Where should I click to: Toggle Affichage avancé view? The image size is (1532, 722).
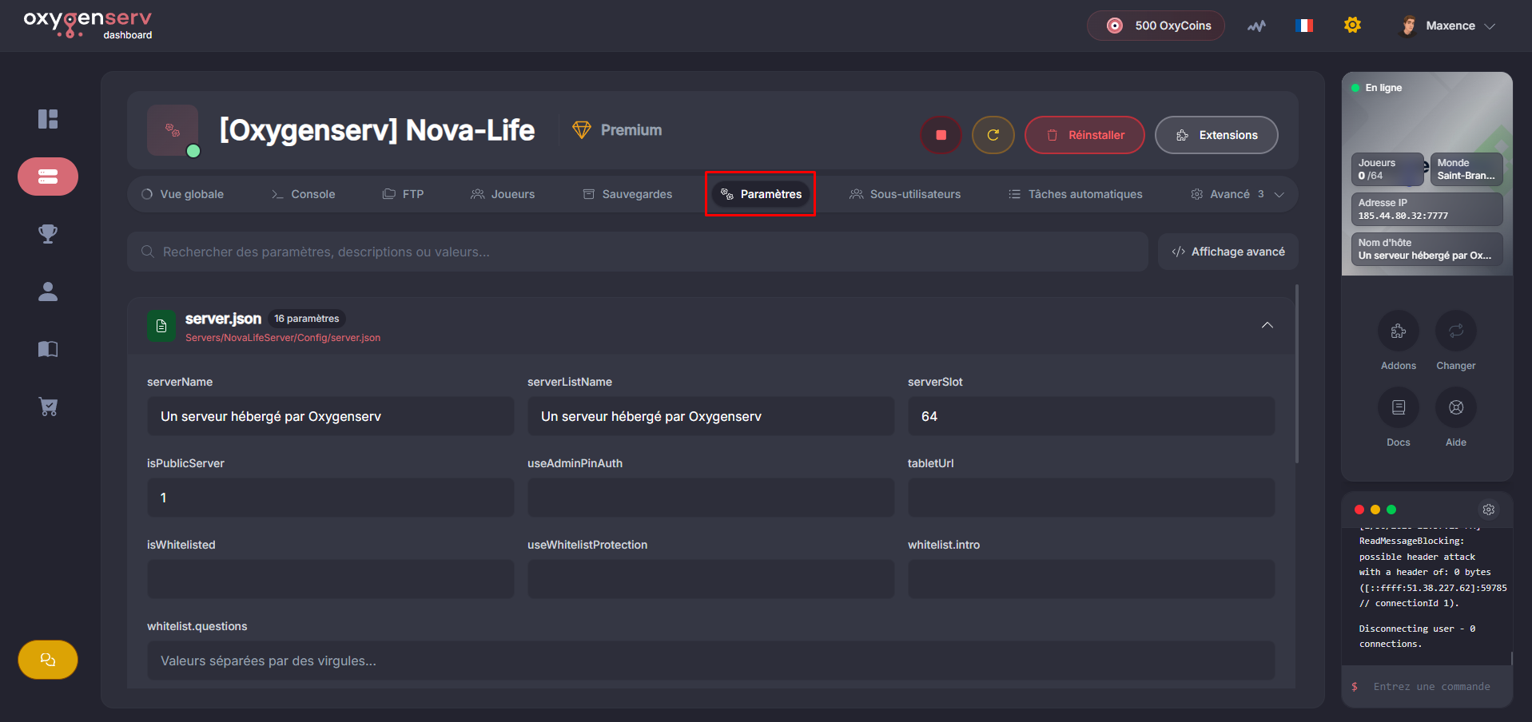[1228, 252]
